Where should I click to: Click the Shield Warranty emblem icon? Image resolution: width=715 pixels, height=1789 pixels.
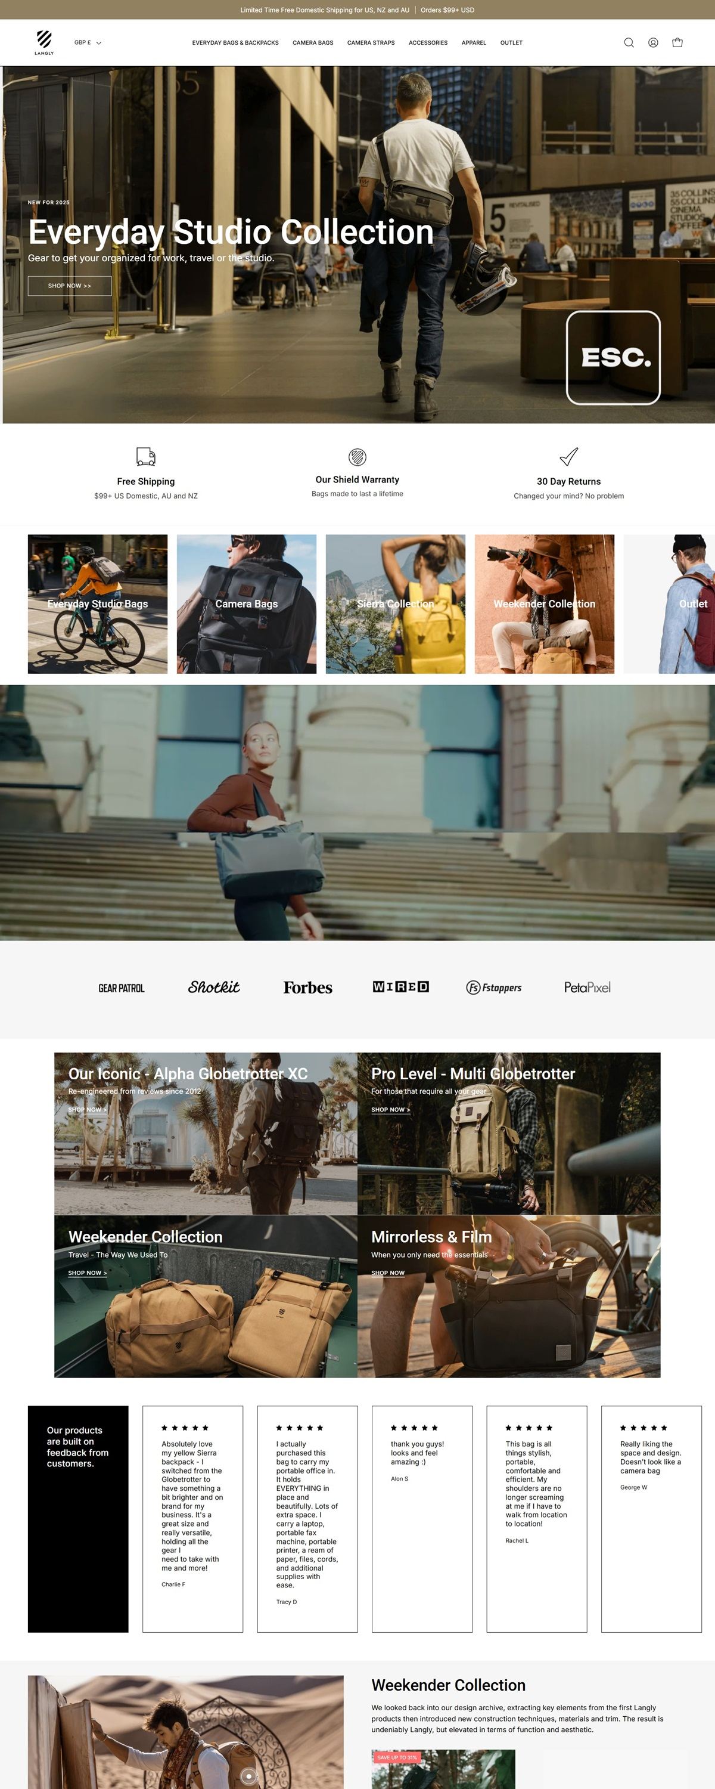(x=357, y=456)
